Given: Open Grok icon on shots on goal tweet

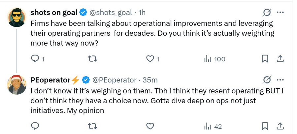Looking at the screenshot, I should point(267,13).
